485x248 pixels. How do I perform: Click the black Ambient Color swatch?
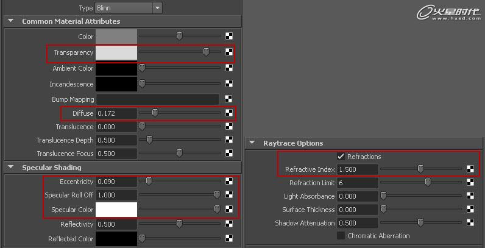click(116, 68)
